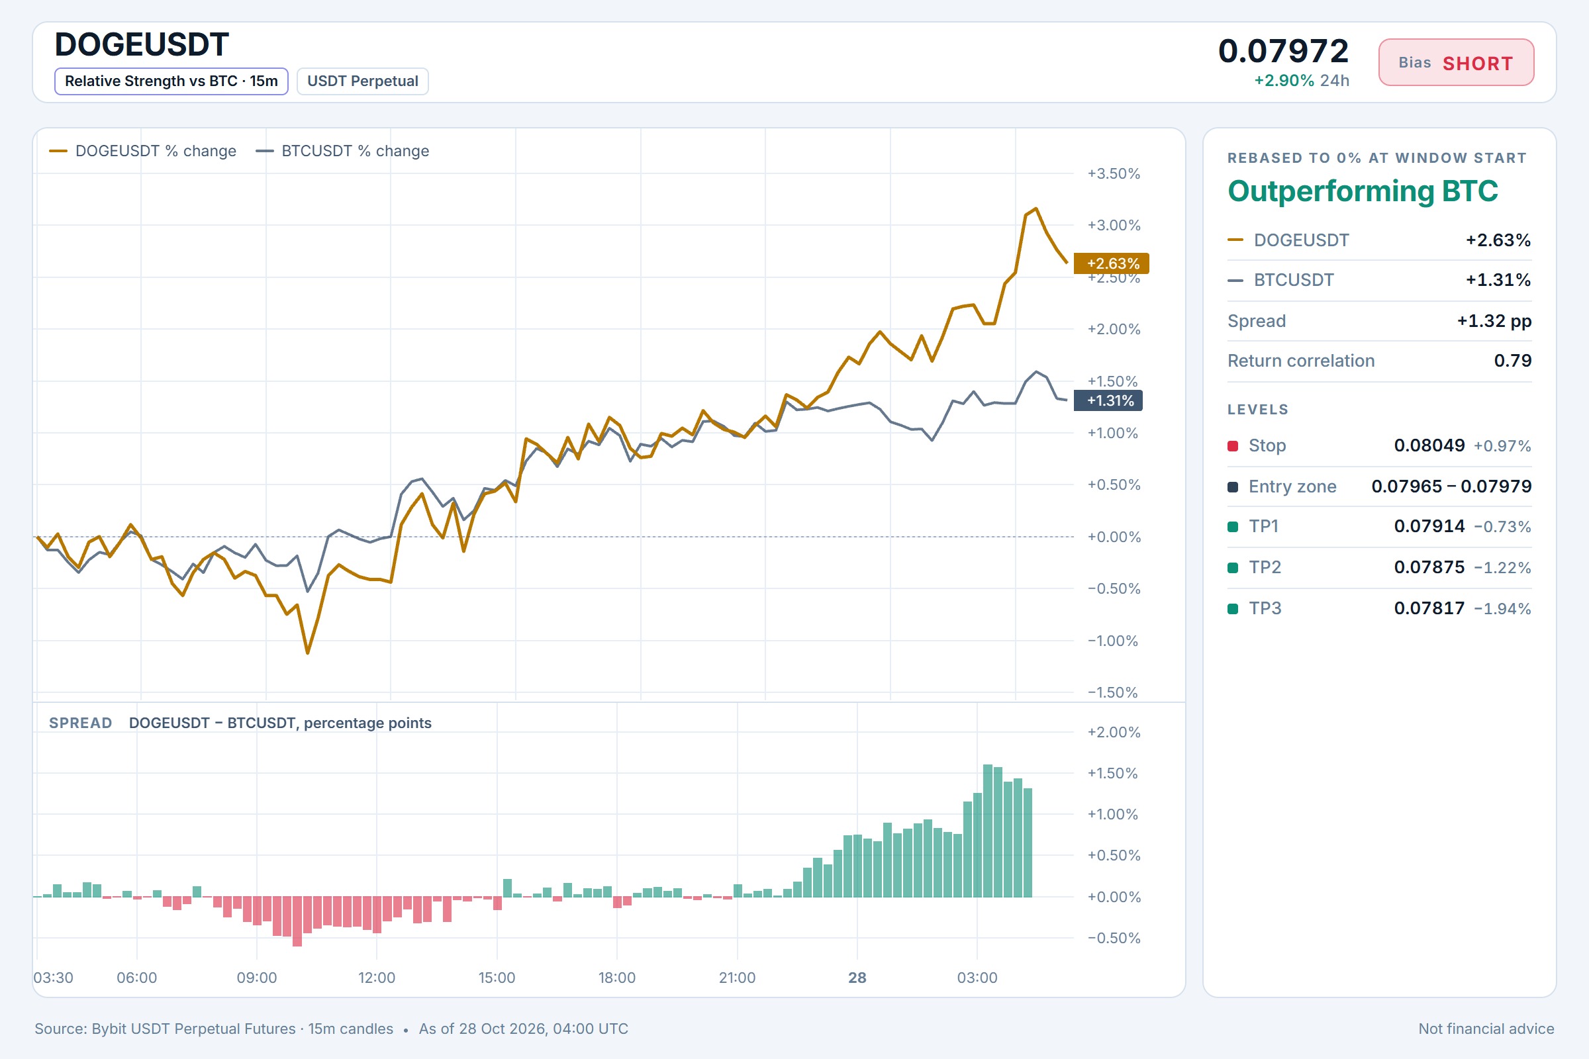Click the Not financial advice note

coord(1486,1029)
